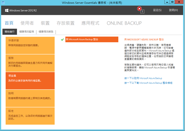Maximize the dashboard window
Screen dimensions: 185x131
(x=172, y=2)
